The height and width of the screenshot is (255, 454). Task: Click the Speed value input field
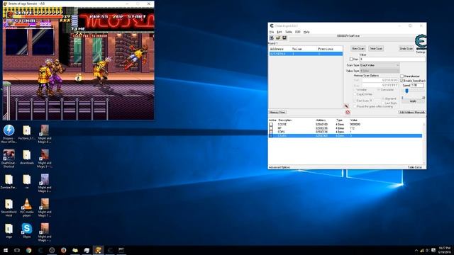(418, 85)
